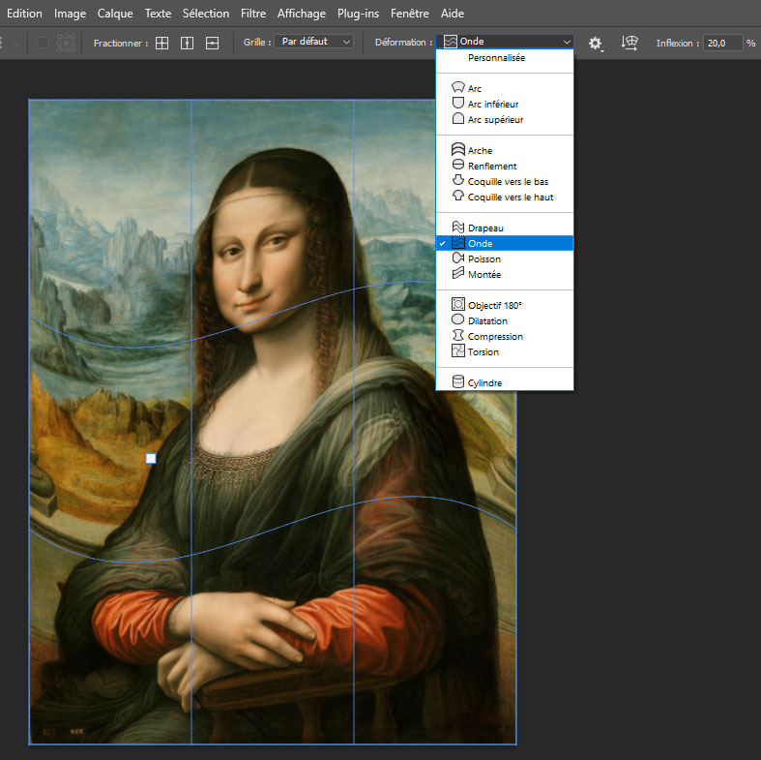Open the Plug-ins menu
Viewport: 761px width, 760px height.
coord(358,14)
